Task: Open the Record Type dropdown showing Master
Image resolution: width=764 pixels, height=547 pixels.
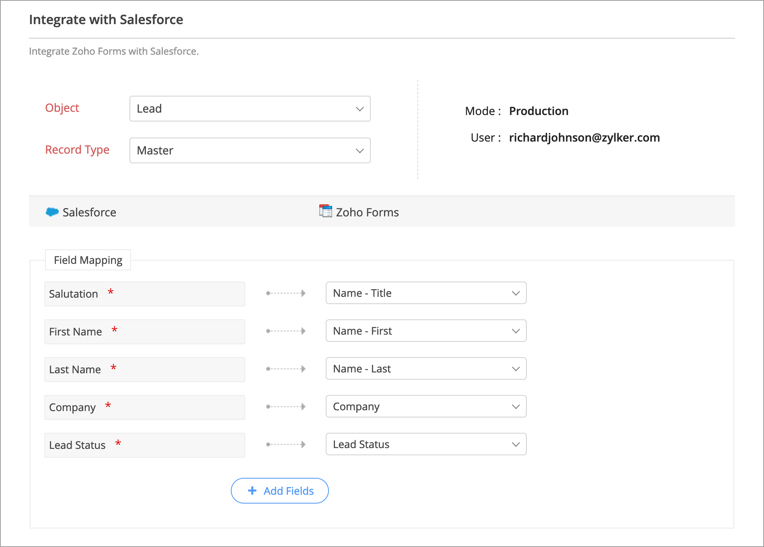Action: point(250,150)
